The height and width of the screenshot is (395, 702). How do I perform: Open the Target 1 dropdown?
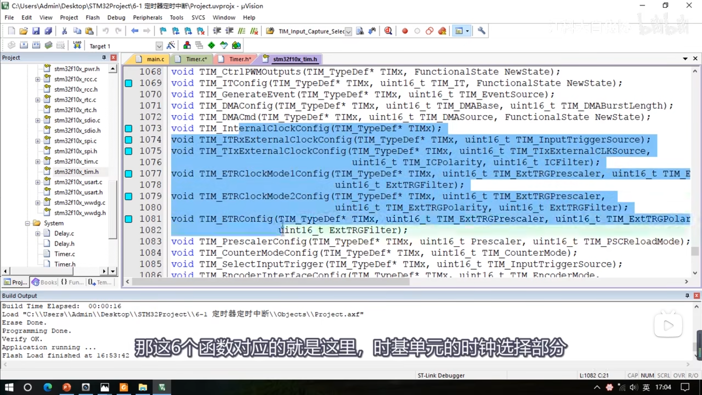[159, 46]
